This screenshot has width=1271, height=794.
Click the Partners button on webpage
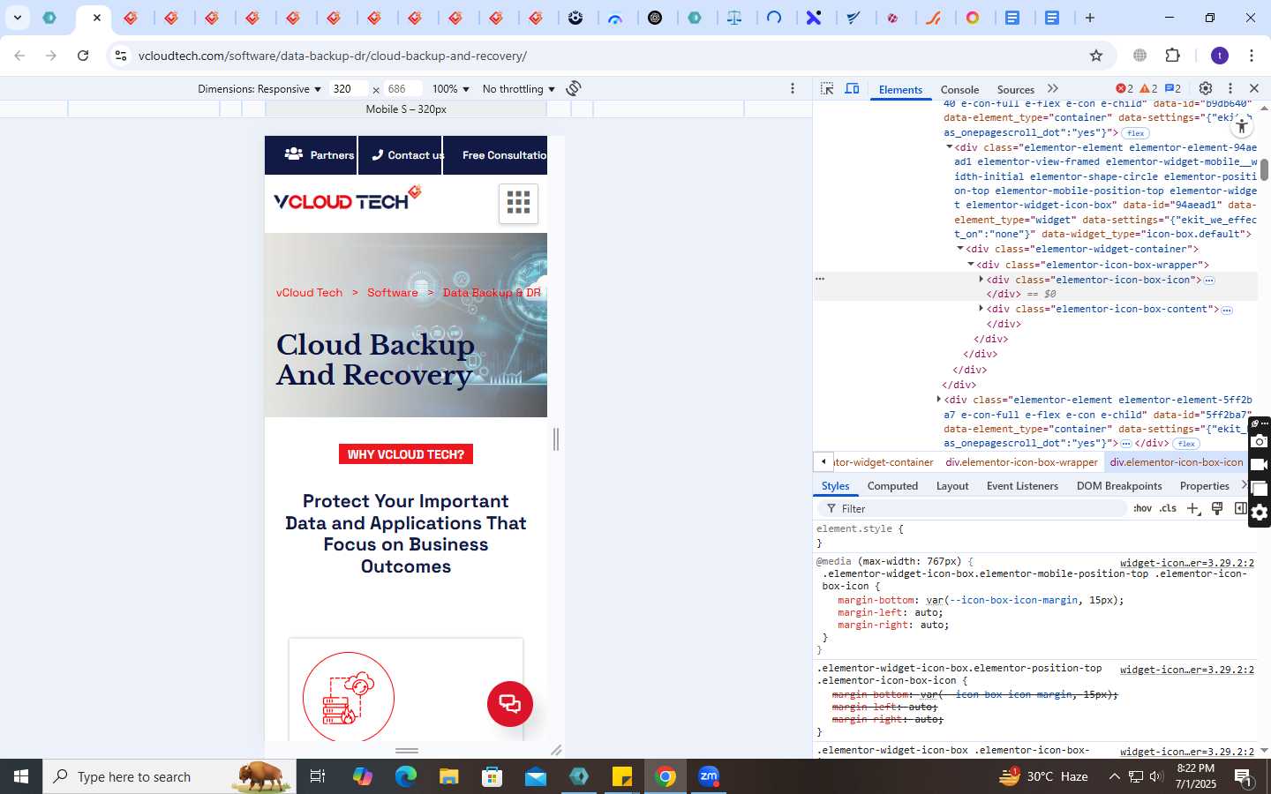311,155
